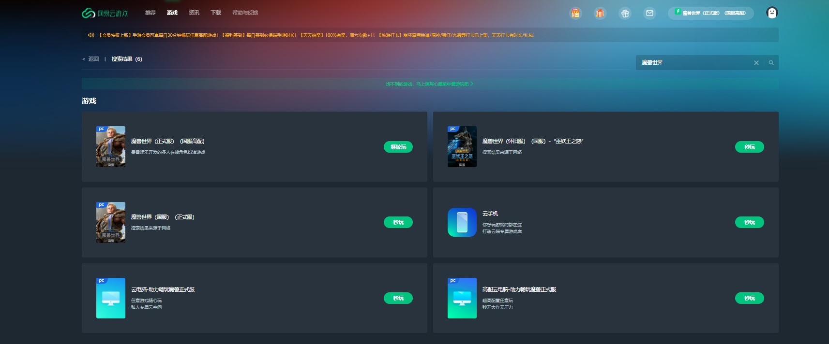Open the 资讯 news tab
The image size is (829, 344).
194,13
